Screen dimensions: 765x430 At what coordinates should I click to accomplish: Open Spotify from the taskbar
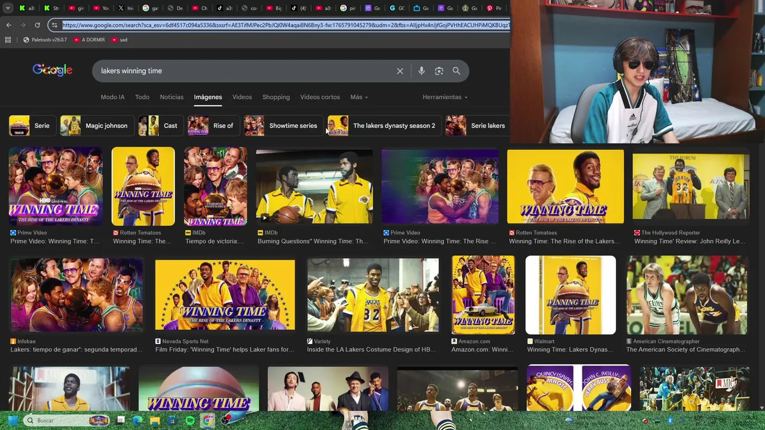coord(190,420)
